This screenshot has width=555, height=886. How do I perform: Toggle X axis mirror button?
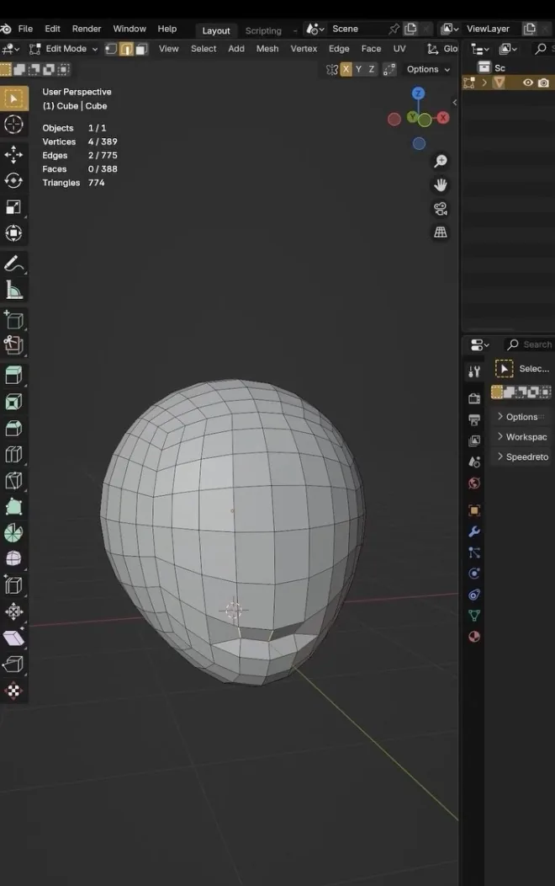pos(346,69)
